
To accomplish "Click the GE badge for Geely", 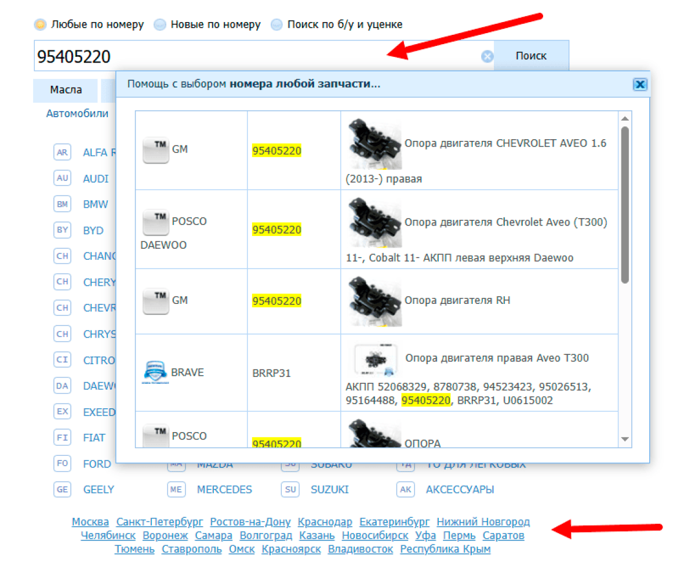I will tap(63, 489).
